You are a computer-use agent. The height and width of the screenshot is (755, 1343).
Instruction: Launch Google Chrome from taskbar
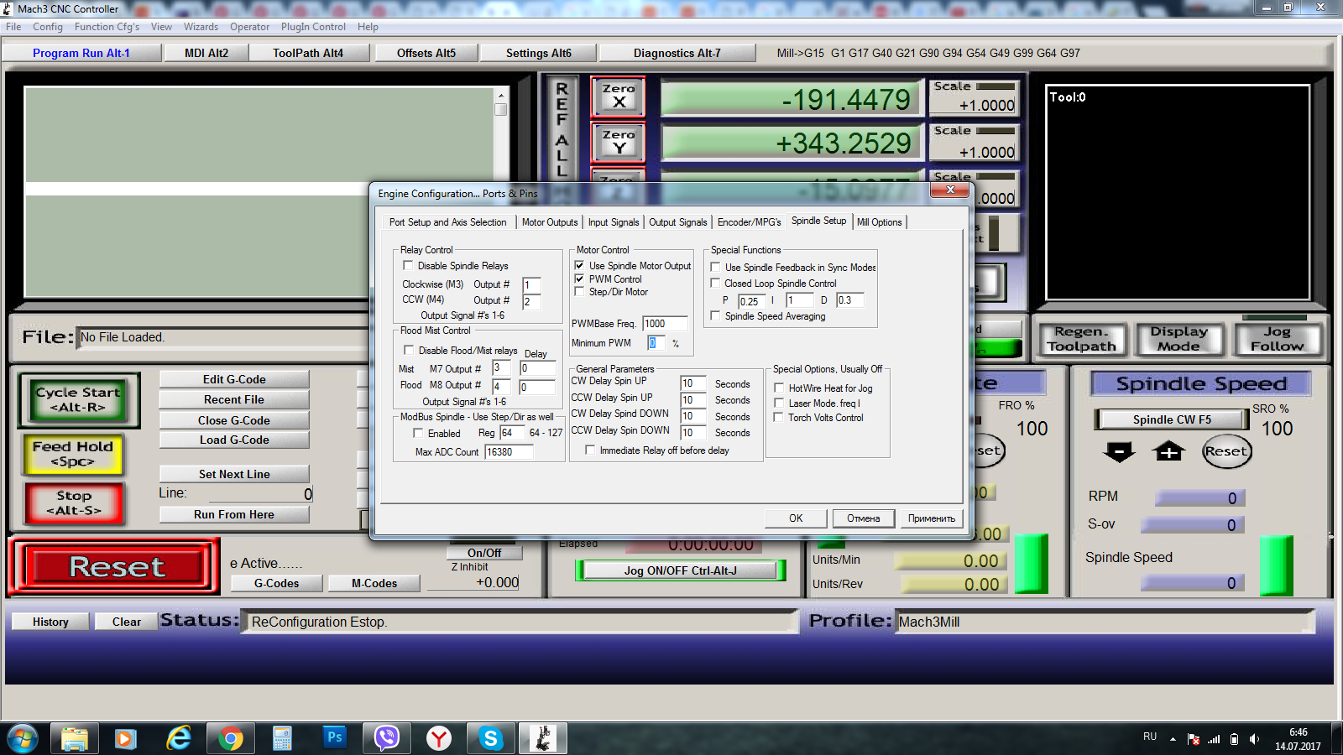click(230, 739)
